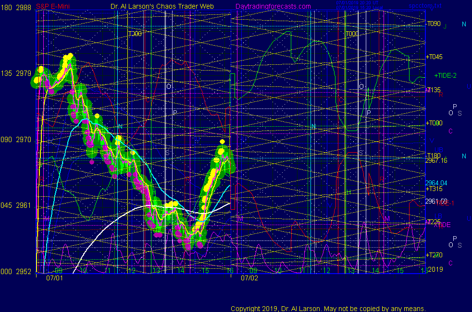472x312 pixels.
Task: Select the blue LB label
Action: coord(438,216)
